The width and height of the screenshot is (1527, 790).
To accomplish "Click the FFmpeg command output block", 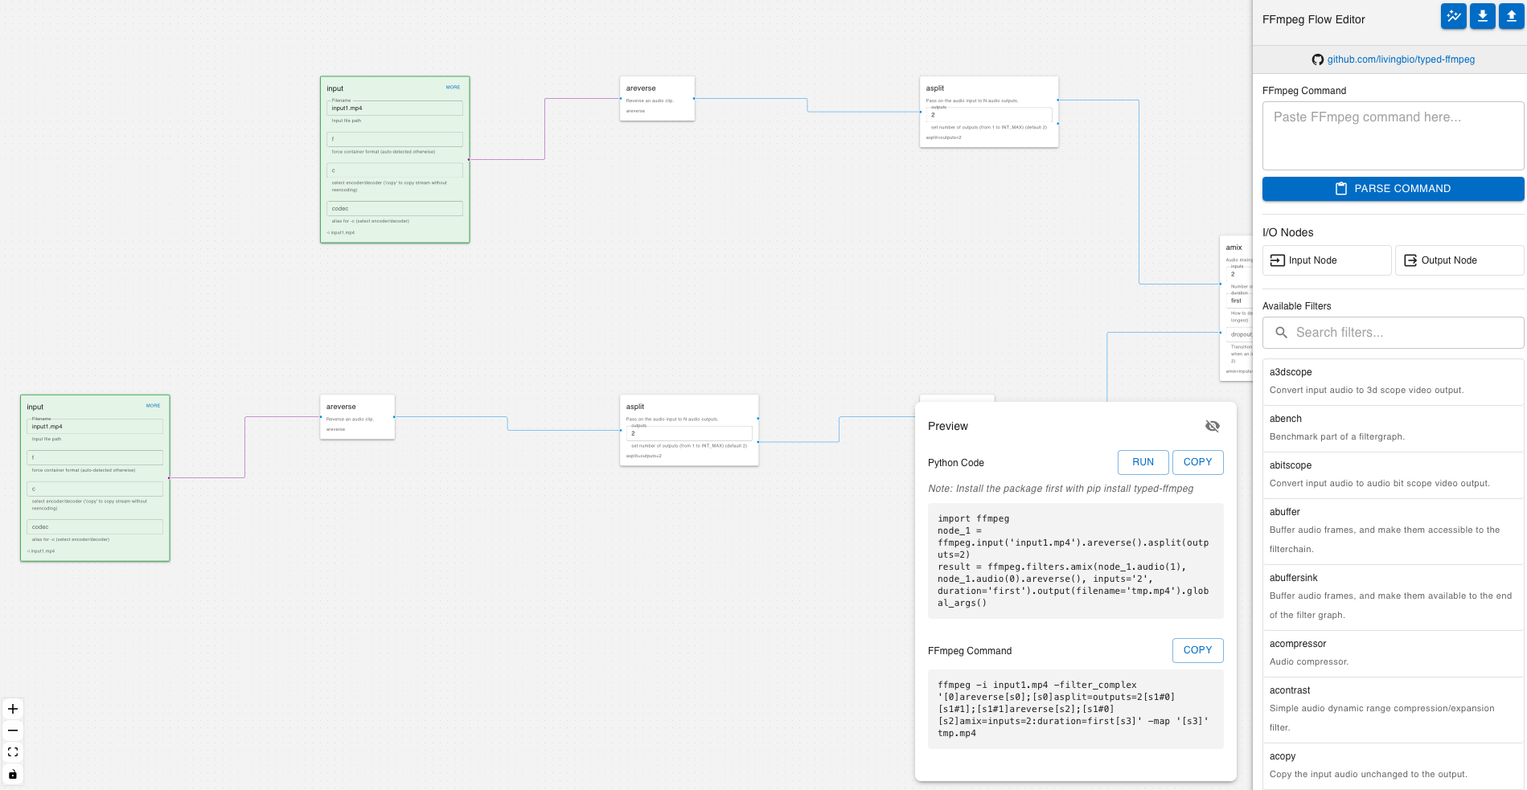I will (x=1076, y=709).
